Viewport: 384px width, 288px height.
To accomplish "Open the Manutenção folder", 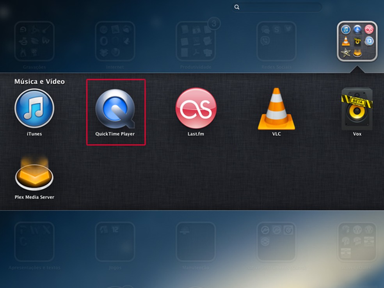I will (195, 241).
